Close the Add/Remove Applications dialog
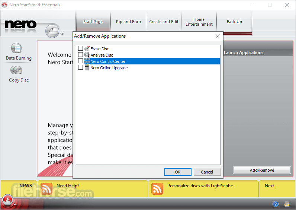 218,36
